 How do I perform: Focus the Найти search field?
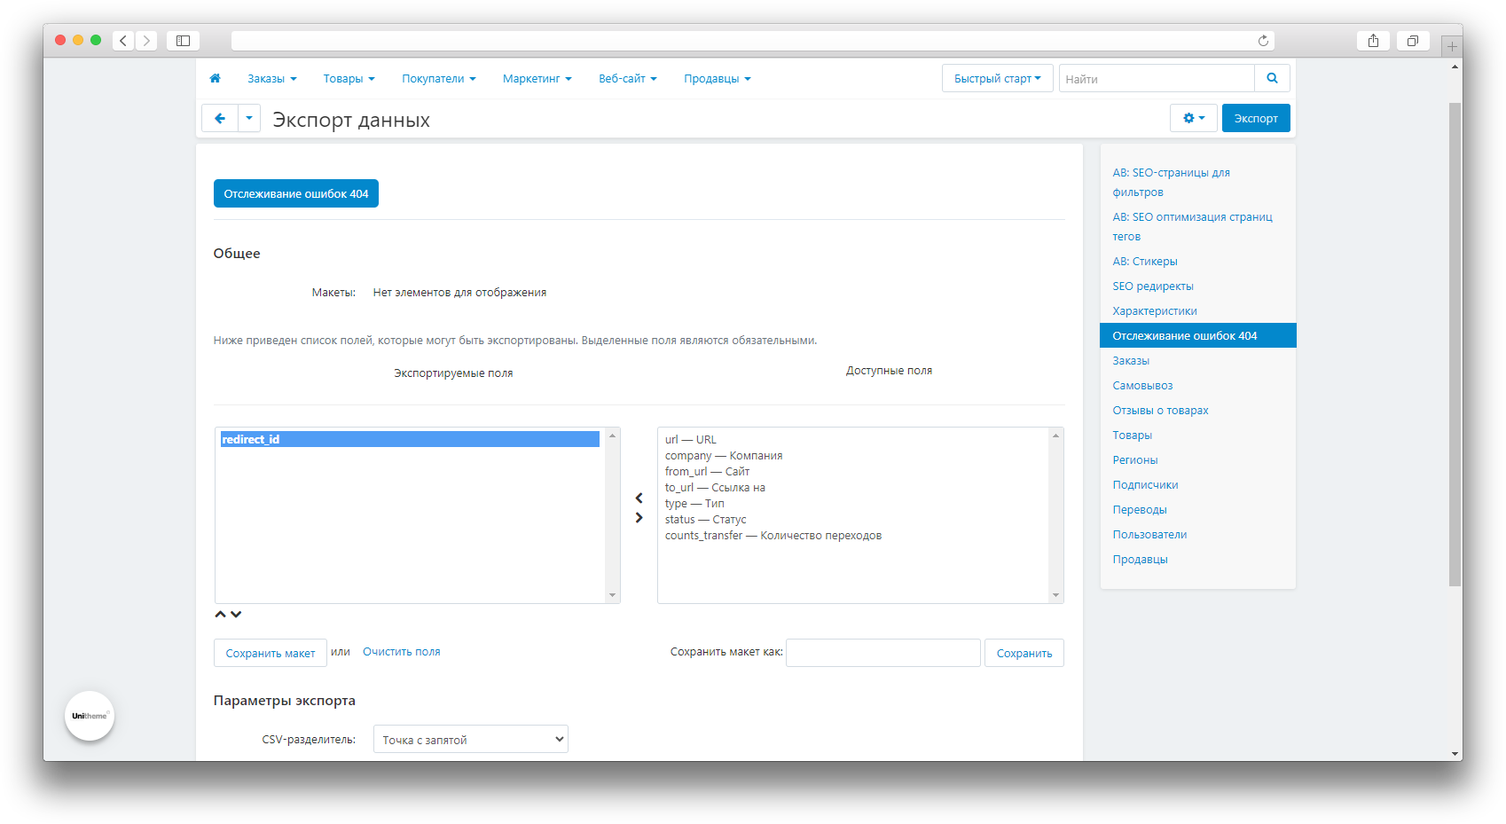[1157, 78]
